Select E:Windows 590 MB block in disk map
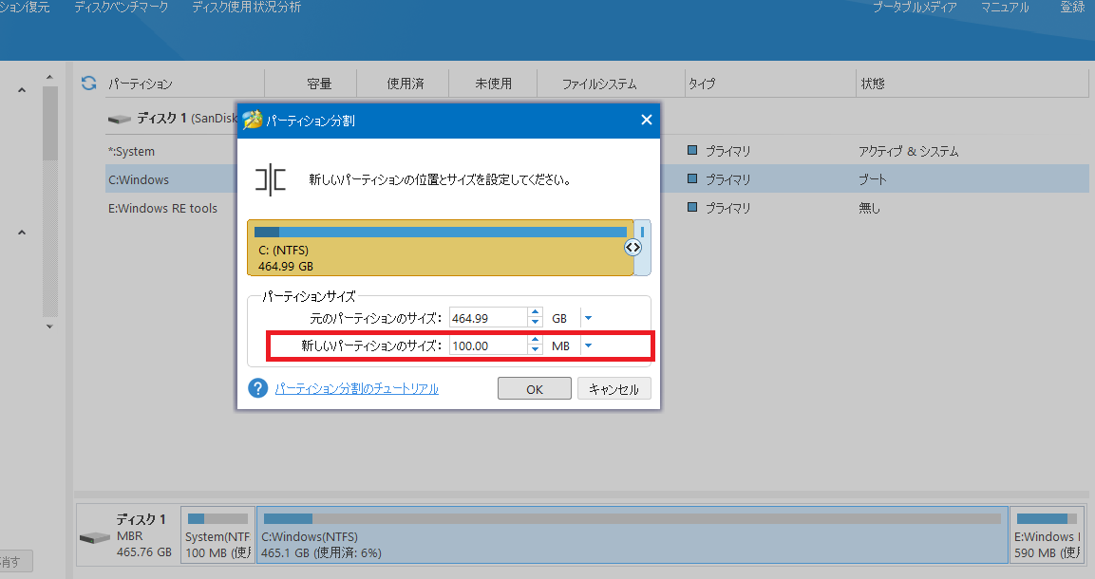This screenshot has width=1095, height=579. click(x=1047, y=535)
